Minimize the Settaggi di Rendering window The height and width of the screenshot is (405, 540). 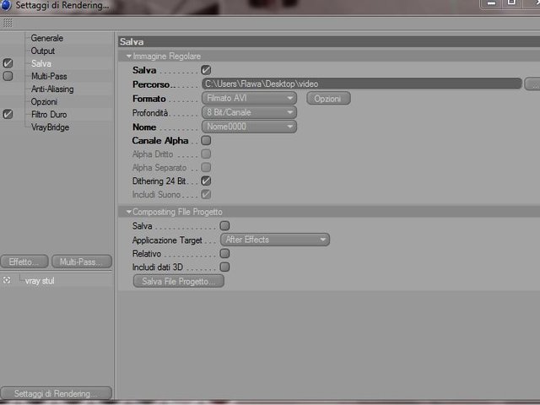[491, 3]
